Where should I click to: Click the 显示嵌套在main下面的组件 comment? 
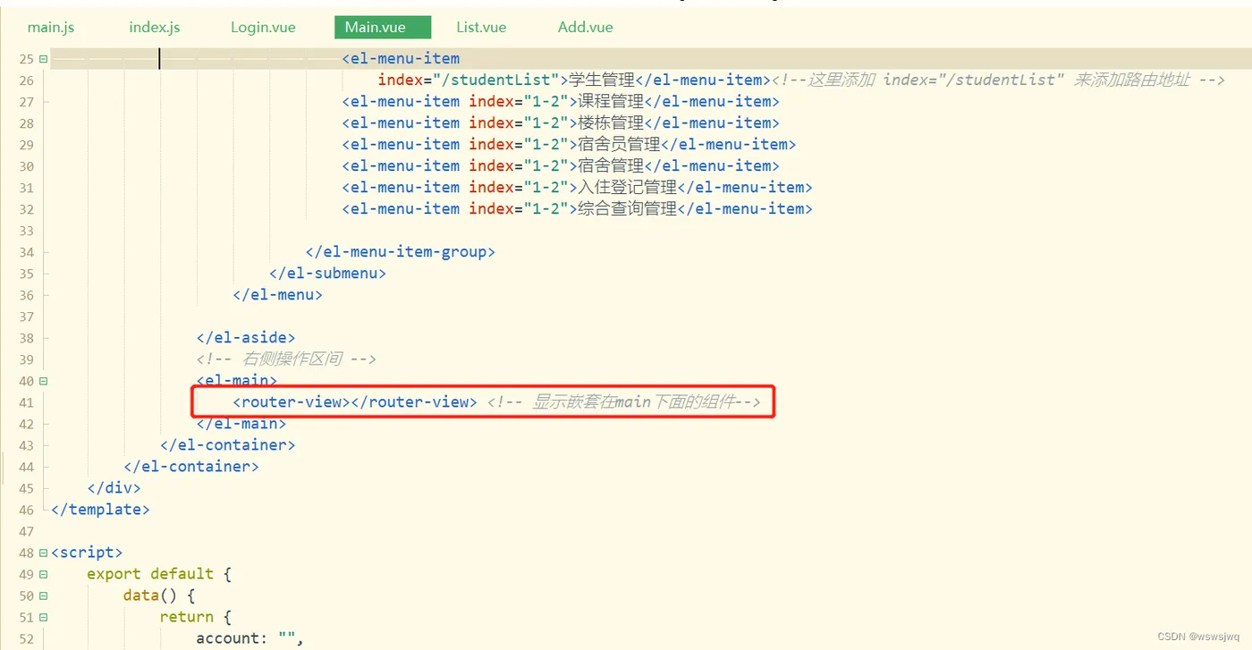pyautogui.click(x=624, y=402)
